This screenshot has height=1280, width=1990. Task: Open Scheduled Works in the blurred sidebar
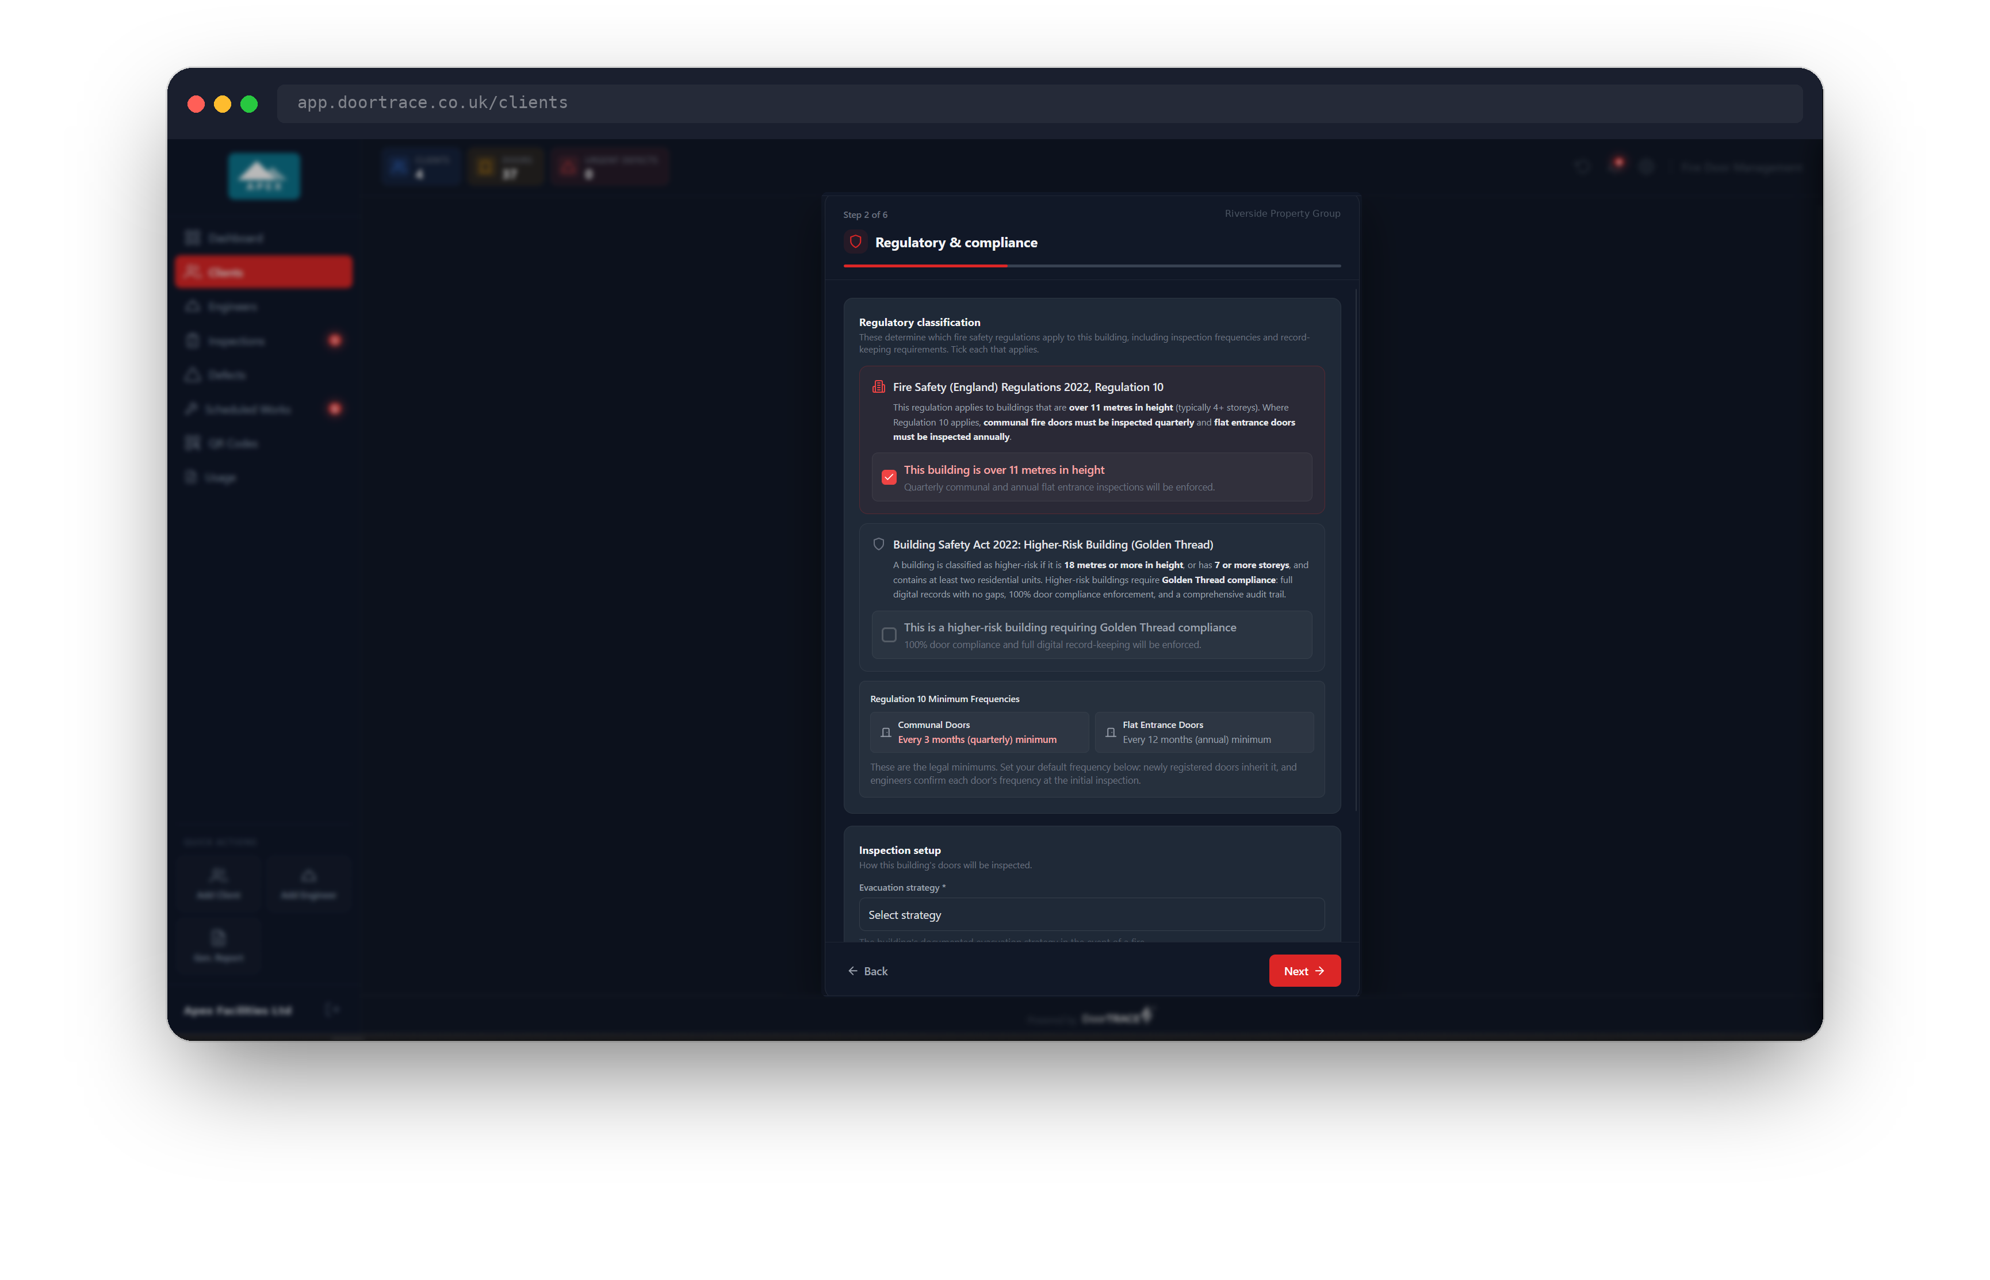point(263,409)
